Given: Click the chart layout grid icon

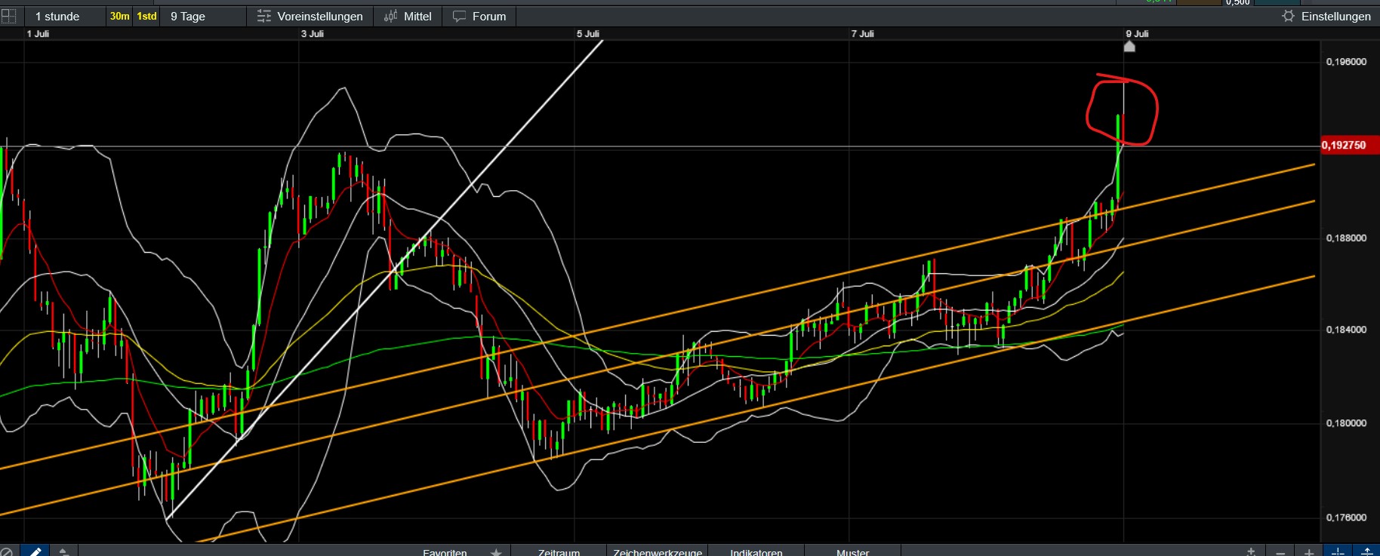Looking at the screenshot, I should point(8,16).
